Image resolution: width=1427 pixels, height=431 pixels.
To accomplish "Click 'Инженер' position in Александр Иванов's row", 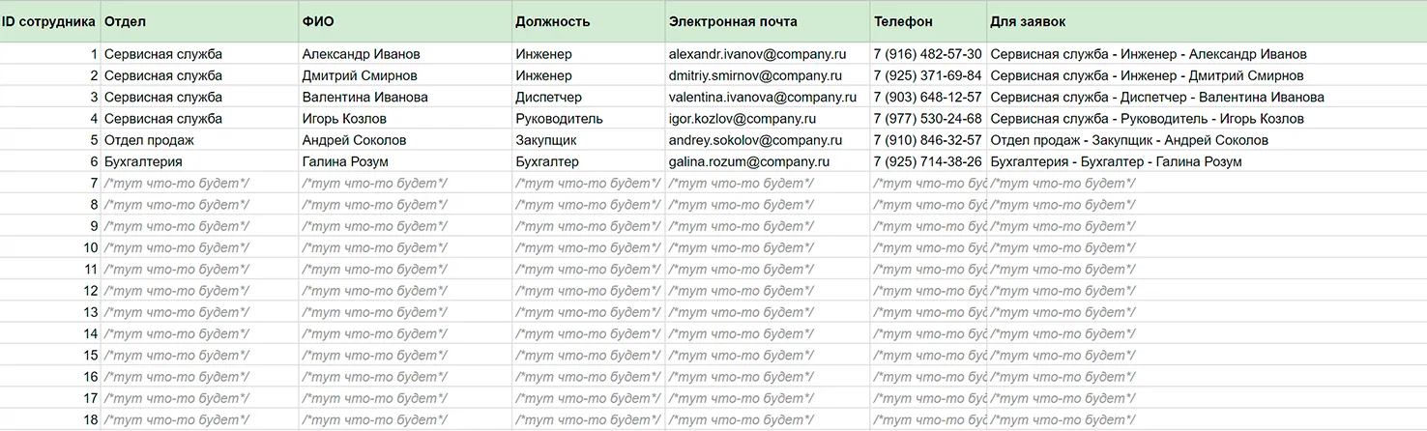I will point(589,54).
